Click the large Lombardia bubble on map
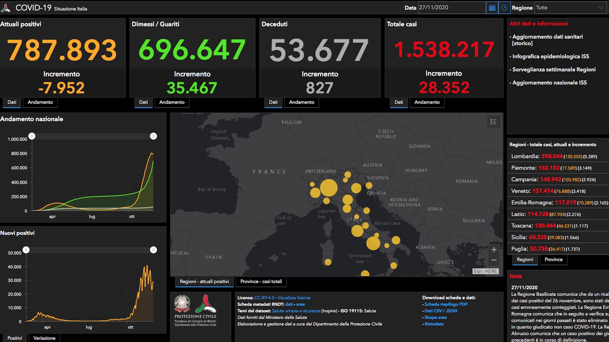This screenshot has height=342, width=609. pyautogui.click(x=329, y=188)
